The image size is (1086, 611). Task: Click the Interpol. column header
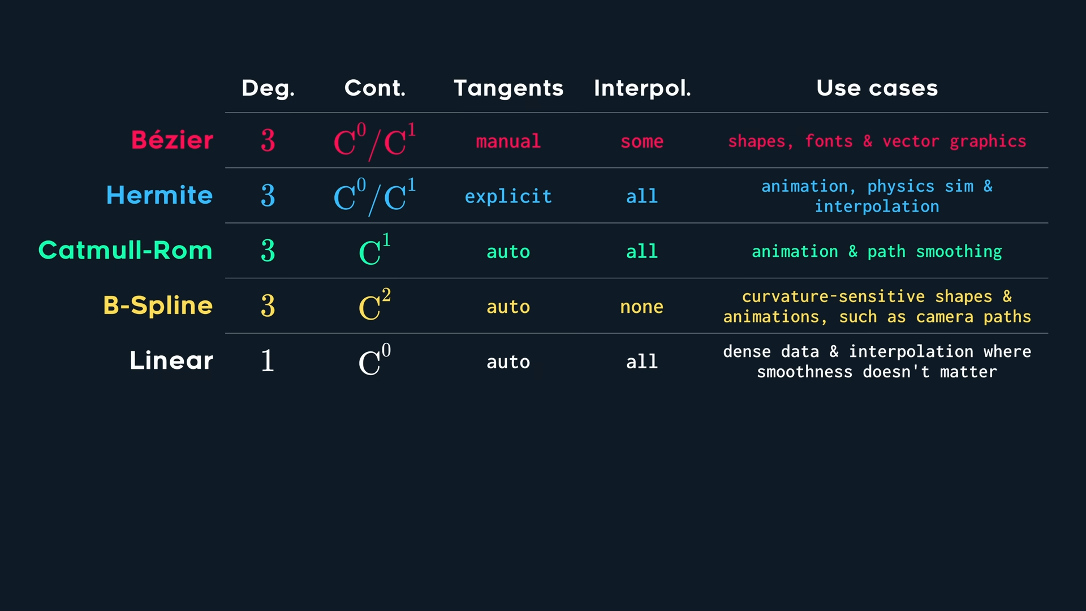pos(642,88)
